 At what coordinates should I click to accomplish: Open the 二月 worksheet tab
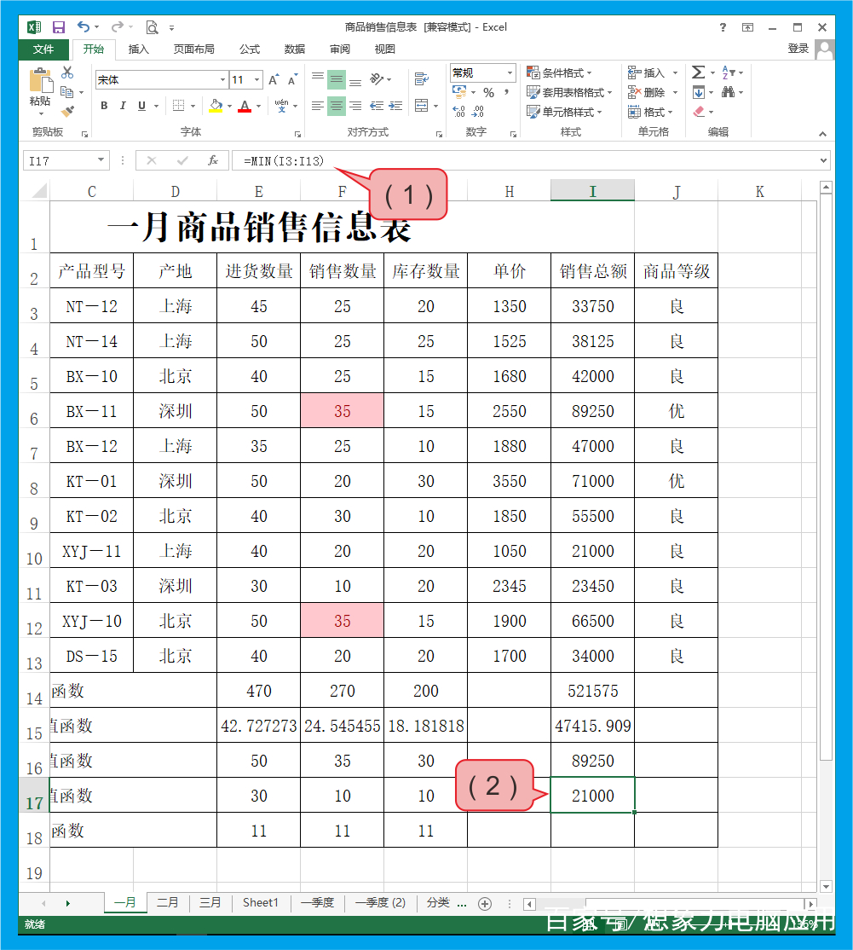pos(167,902)
